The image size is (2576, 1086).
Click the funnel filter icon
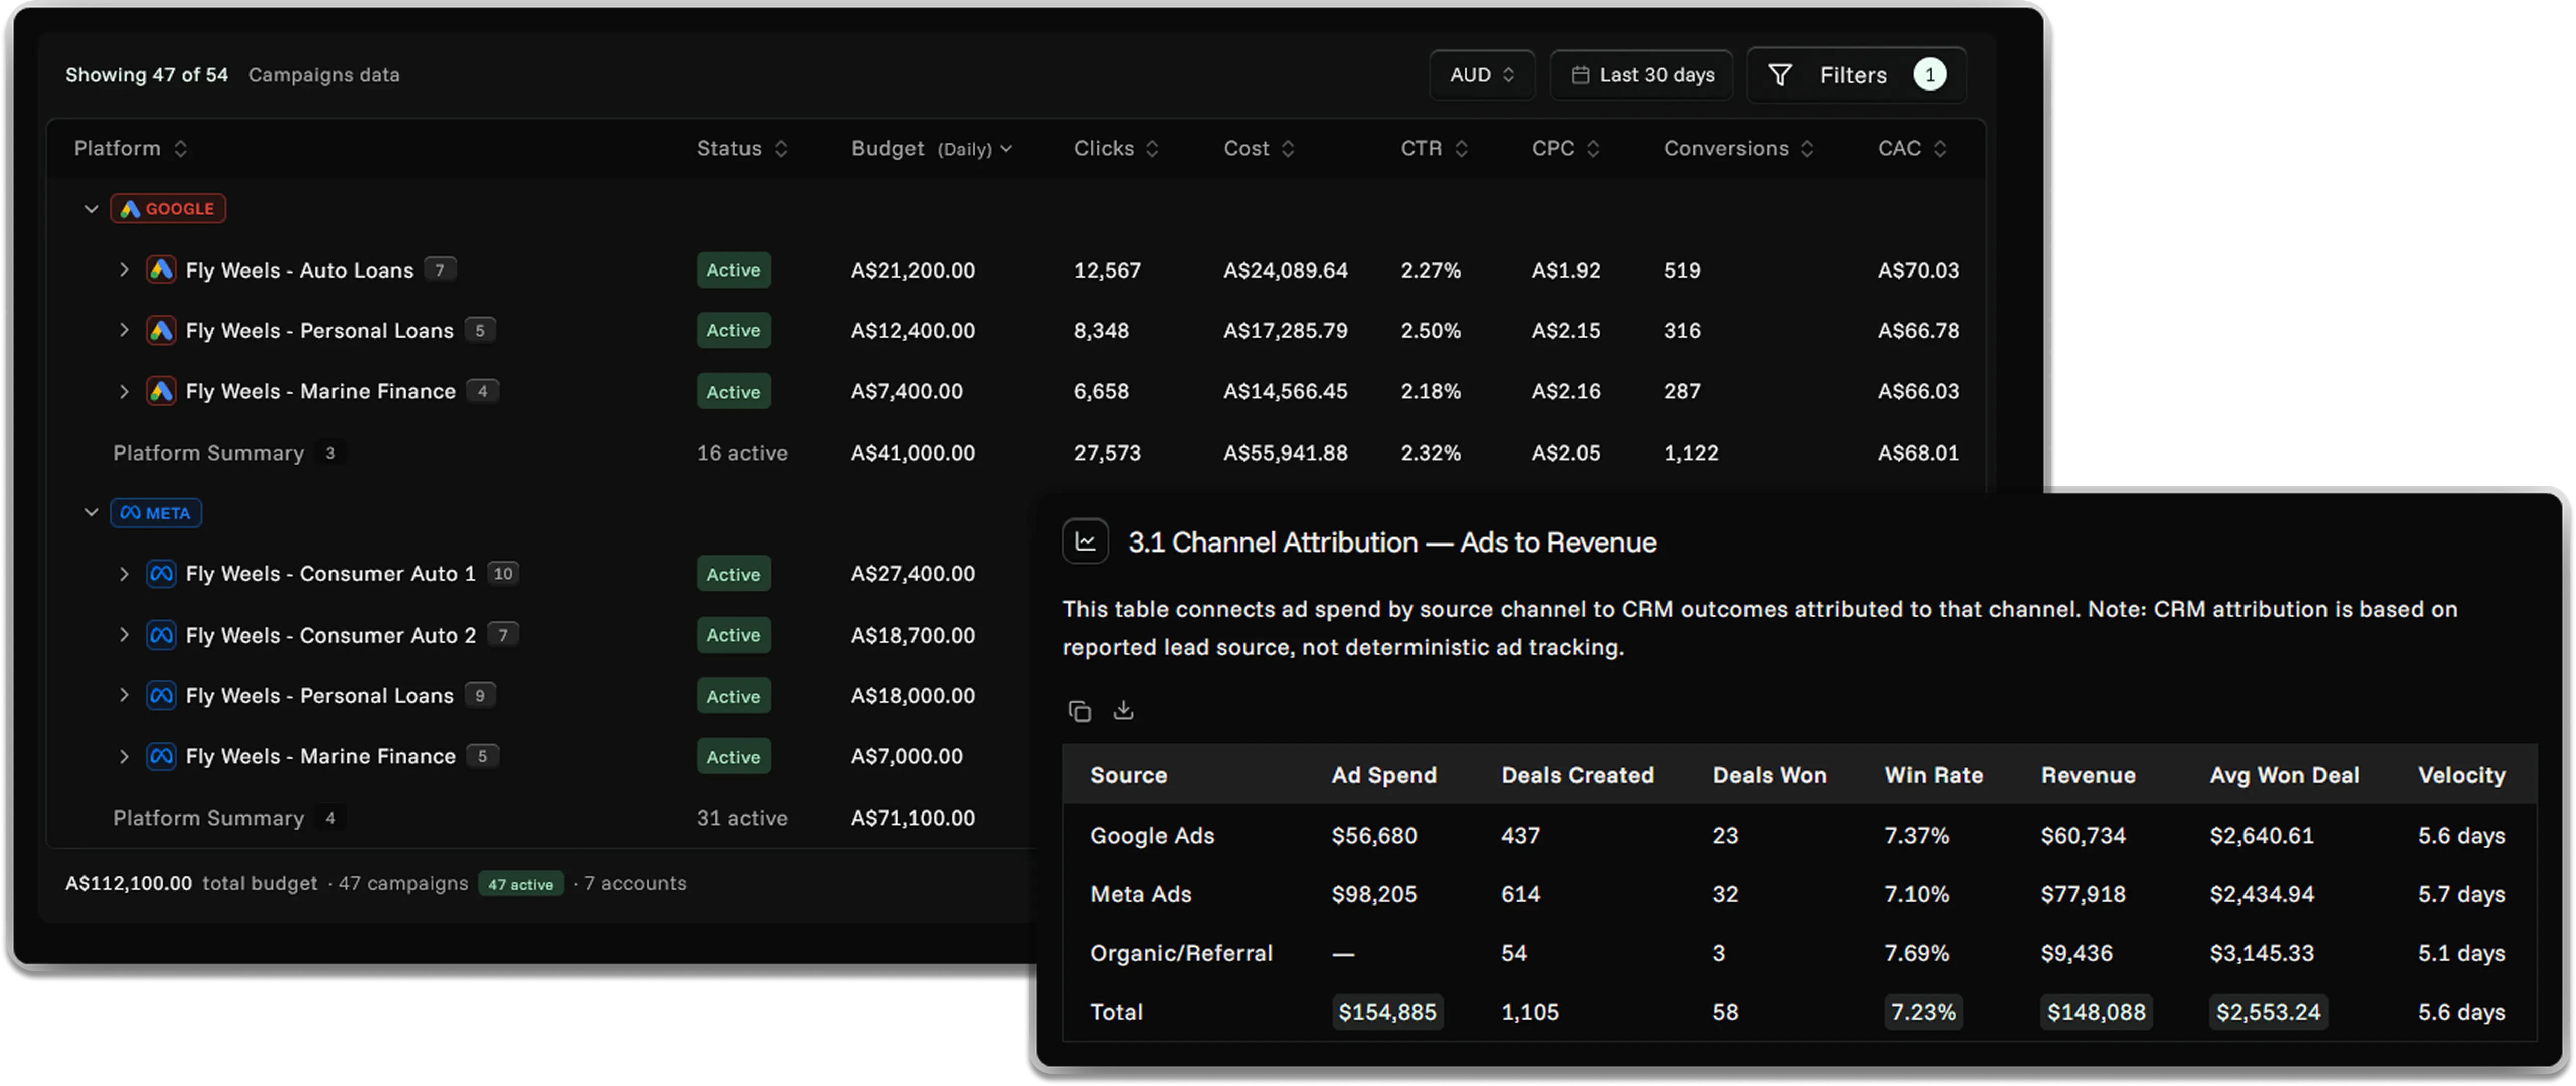(1780, 75)
